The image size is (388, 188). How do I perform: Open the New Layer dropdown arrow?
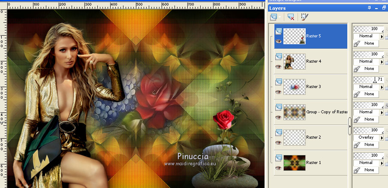280,17
